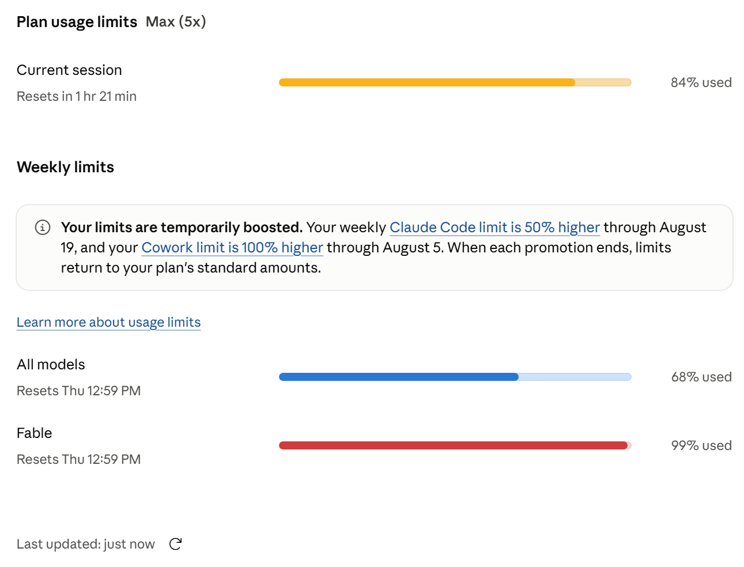Click the refresh icon beside Last updated

click(176, 544)
